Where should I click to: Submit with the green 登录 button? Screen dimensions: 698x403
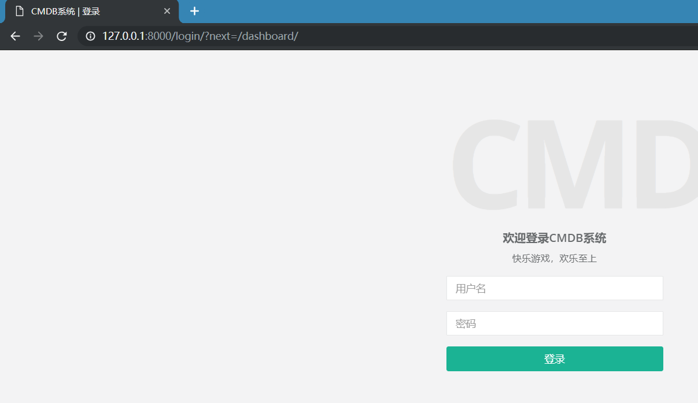tap(555, 359)
